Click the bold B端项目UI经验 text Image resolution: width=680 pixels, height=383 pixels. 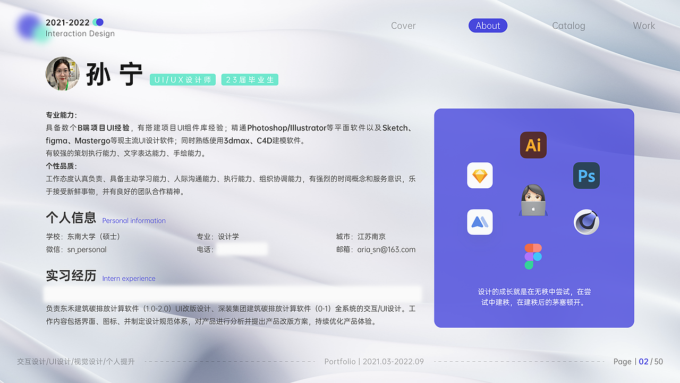[x=104, y=128]
